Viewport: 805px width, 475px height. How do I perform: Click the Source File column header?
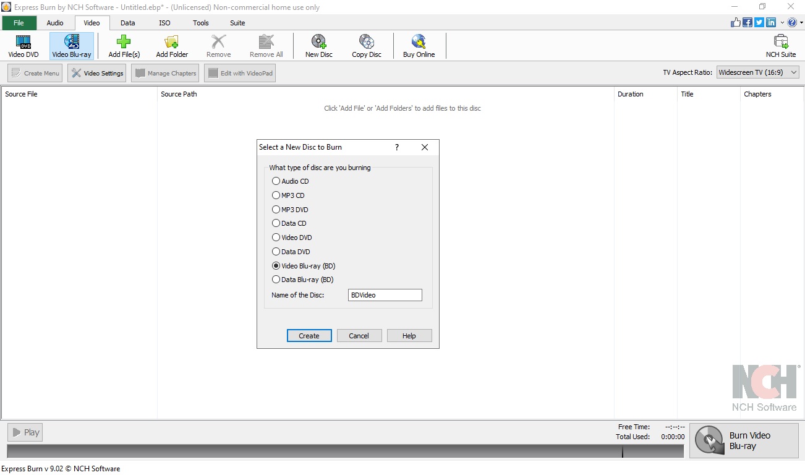pos(79,94)
